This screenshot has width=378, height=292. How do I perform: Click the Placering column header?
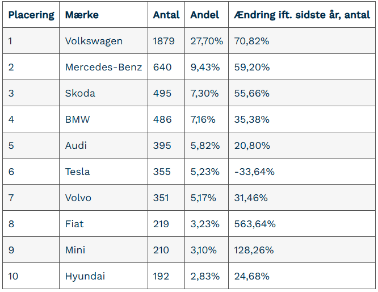pos(31,15)
